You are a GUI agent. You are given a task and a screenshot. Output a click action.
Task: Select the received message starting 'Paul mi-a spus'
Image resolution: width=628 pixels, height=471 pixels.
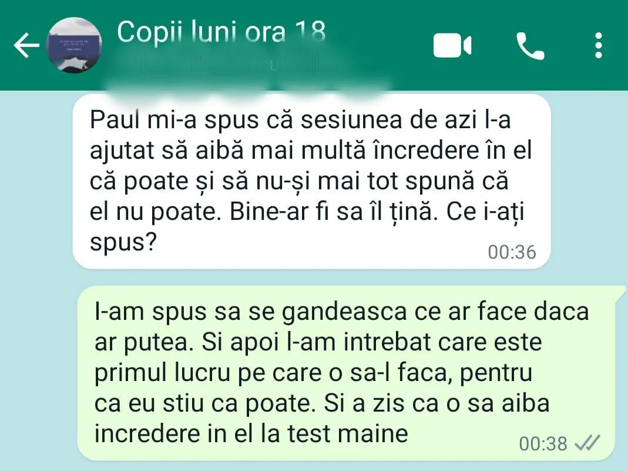(311, 181)
